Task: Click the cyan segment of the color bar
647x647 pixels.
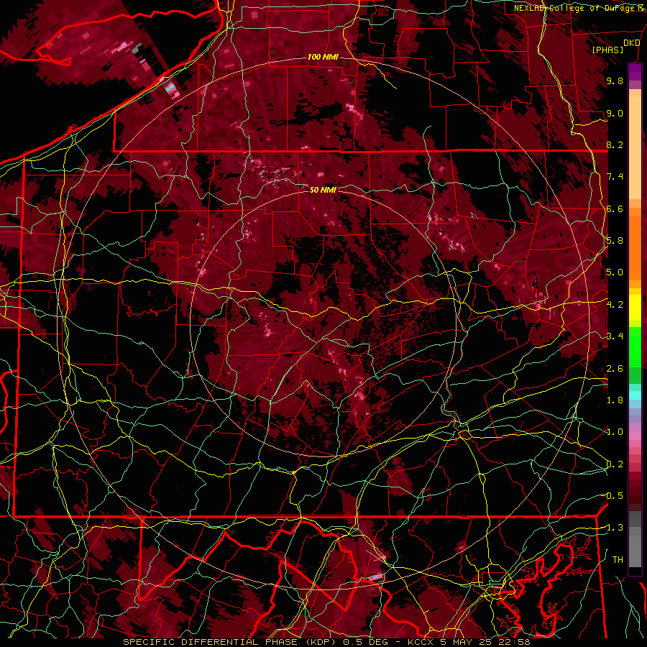Action: point(635,395)
